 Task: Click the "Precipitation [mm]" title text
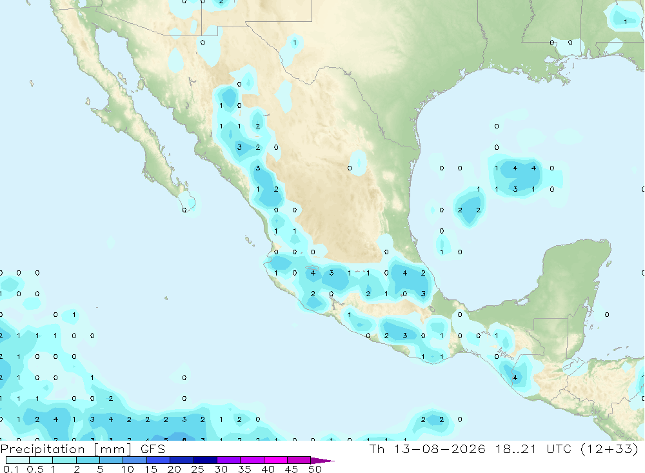66,449
